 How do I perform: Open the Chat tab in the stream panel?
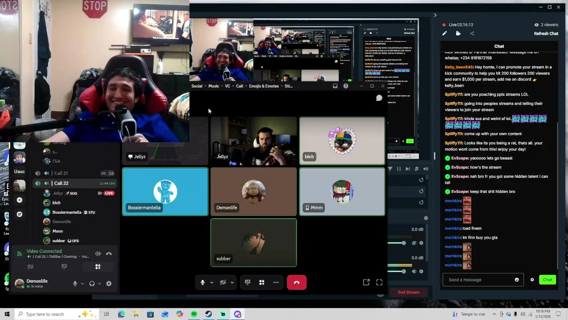coord(499,46)
